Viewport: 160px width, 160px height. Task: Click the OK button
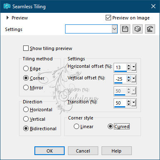coord(49,151)
